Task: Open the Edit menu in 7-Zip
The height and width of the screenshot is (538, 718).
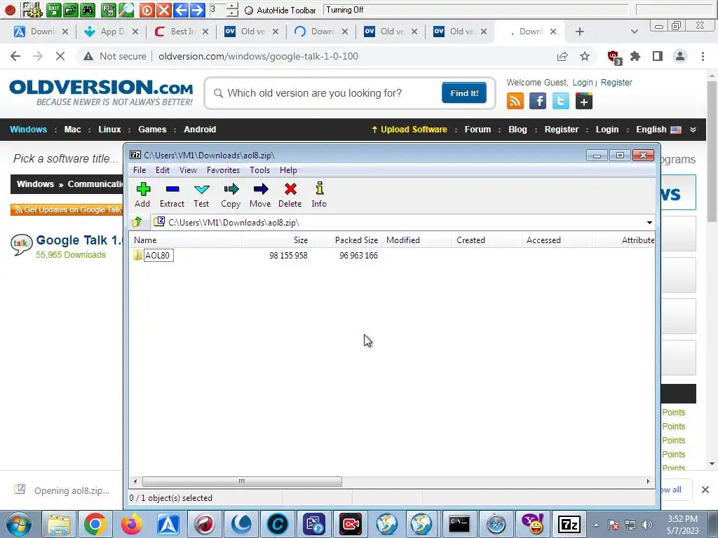Action: (163, 170)
